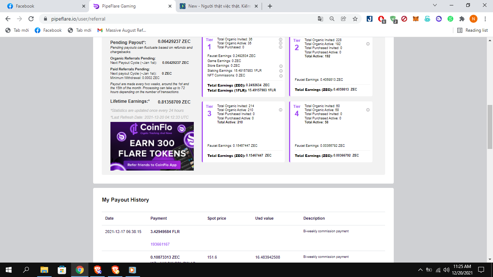The height and width of the screenshot is (277, 493).
Task: Show hidden system tray icons
Action: pyautogui.click(x=420, y=270)
